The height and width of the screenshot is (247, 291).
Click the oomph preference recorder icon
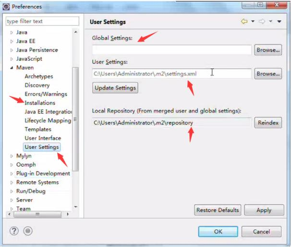[28, 231]
